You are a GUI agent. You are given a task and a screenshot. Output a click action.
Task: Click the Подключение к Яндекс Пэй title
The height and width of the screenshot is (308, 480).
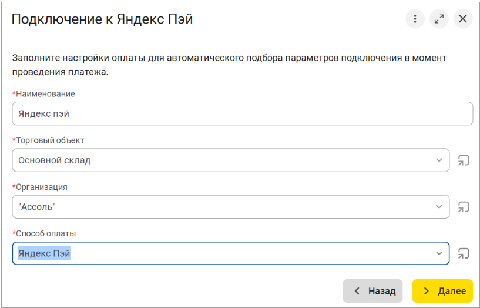pos(102,19)
